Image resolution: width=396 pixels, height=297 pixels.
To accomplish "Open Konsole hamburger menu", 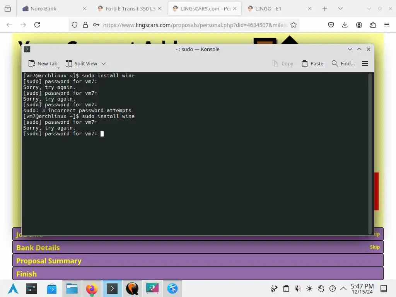I will coord(365,64).
